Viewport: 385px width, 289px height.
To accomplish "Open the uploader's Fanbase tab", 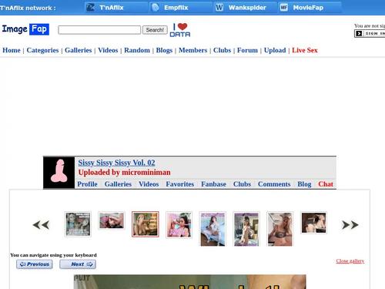I will [x=213, y=184].
